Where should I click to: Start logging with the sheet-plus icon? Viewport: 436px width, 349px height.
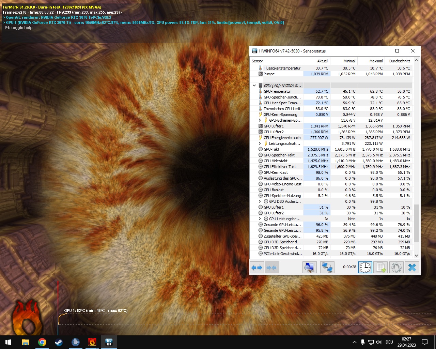point(380,268)
